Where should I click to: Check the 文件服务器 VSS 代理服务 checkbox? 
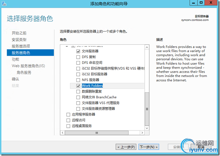78,103
